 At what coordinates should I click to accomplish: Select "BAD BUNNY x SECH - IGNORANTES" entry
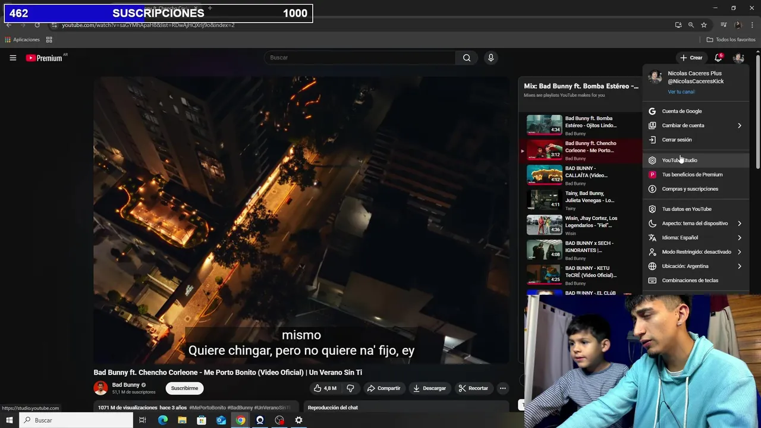580,250
